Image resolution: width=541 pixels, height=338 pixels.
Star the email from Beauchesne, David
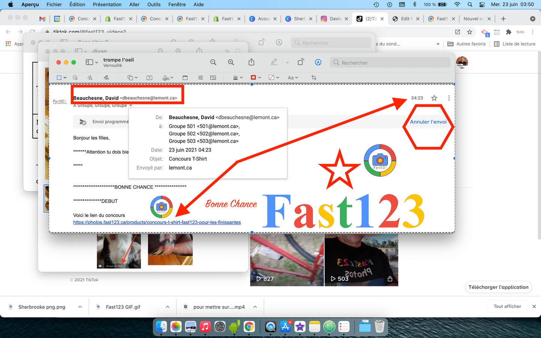[x=434, y=98]
